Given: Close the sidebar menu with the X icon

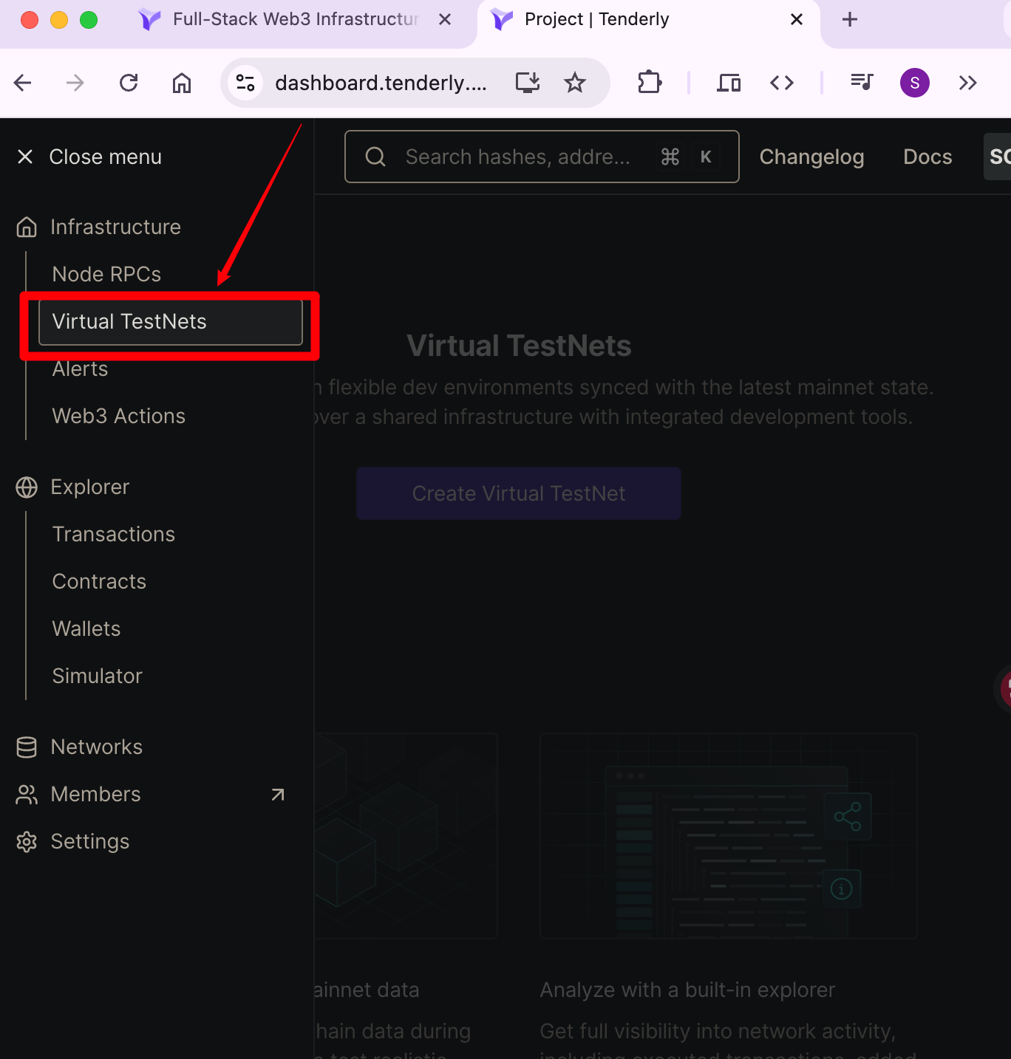Looking at the screenshot, I should click(x=25, y=157).
